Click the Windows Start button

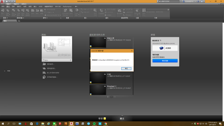pos(3,124)
